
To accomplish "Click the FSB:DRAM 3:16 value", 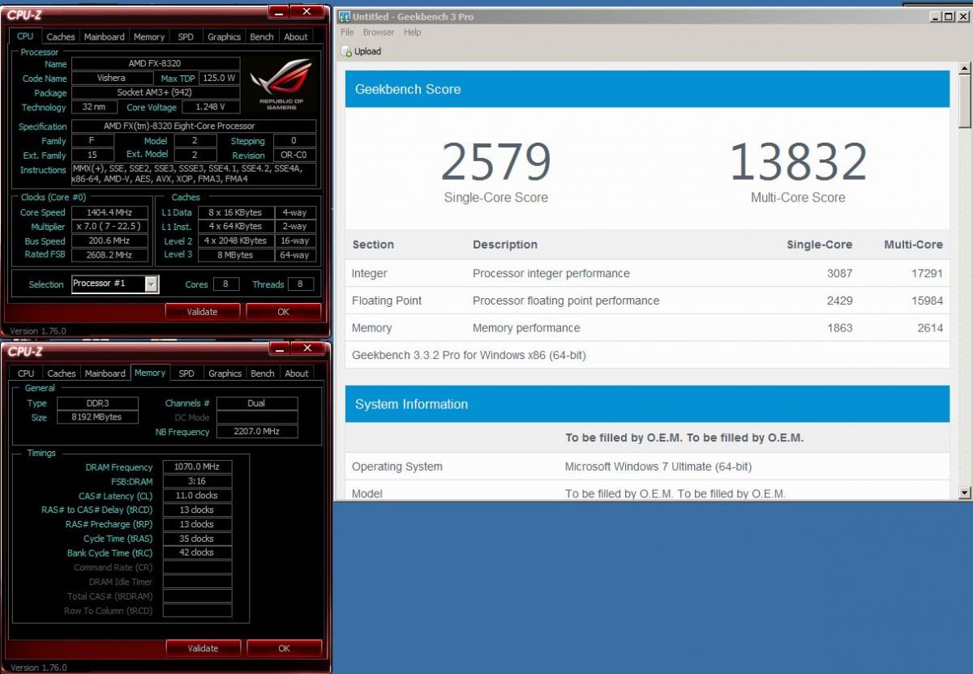I will (197, 481).
